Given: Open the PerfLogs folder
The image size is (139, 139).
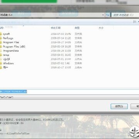Looking at the screenshot, I should pyautogui.click(x=8, y=38).
